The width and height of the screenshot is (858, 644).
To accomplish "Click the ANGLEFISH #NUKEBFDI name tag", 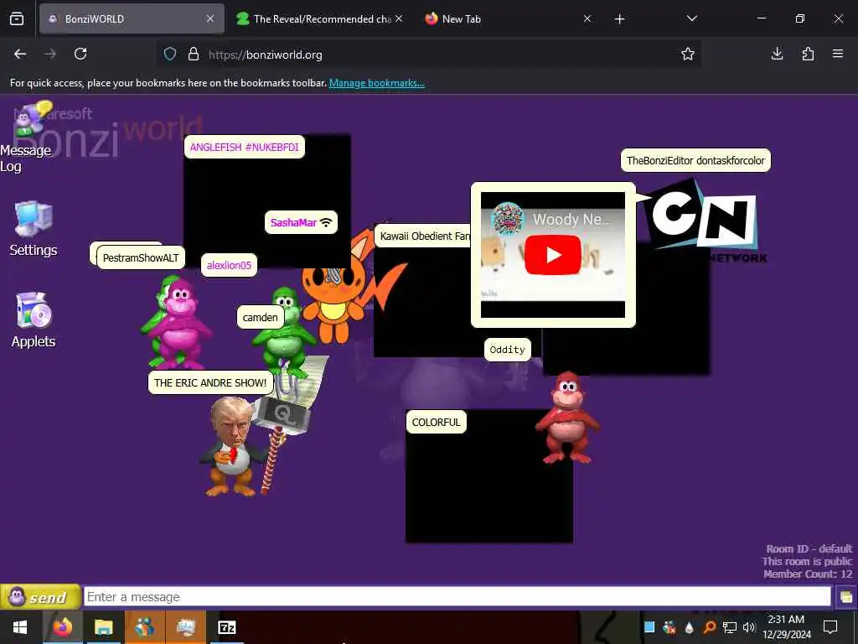I will (x=244, y=147).
